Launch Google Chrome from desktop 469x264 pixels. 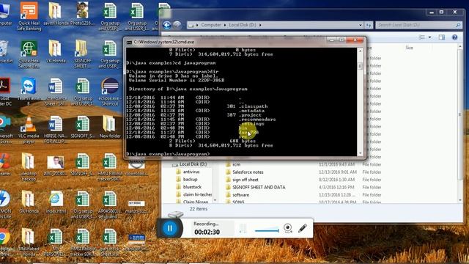tap(4, 243)
